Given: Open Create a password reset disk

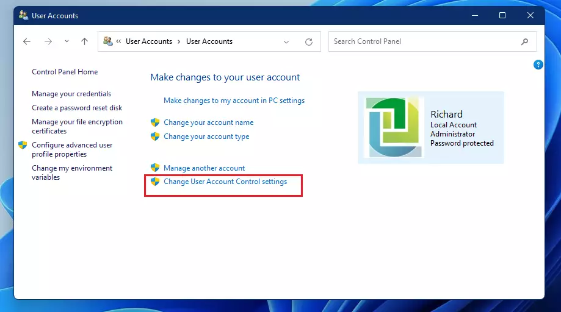Looking at the screenshot, I should (x=77, y=108).
